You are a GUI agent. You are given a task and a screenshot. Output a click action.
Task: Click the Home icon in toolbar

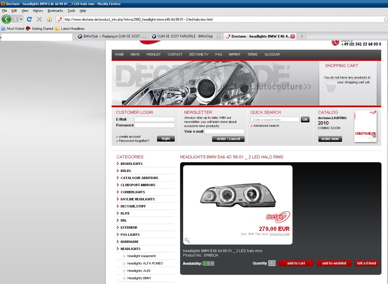(49, 20)
